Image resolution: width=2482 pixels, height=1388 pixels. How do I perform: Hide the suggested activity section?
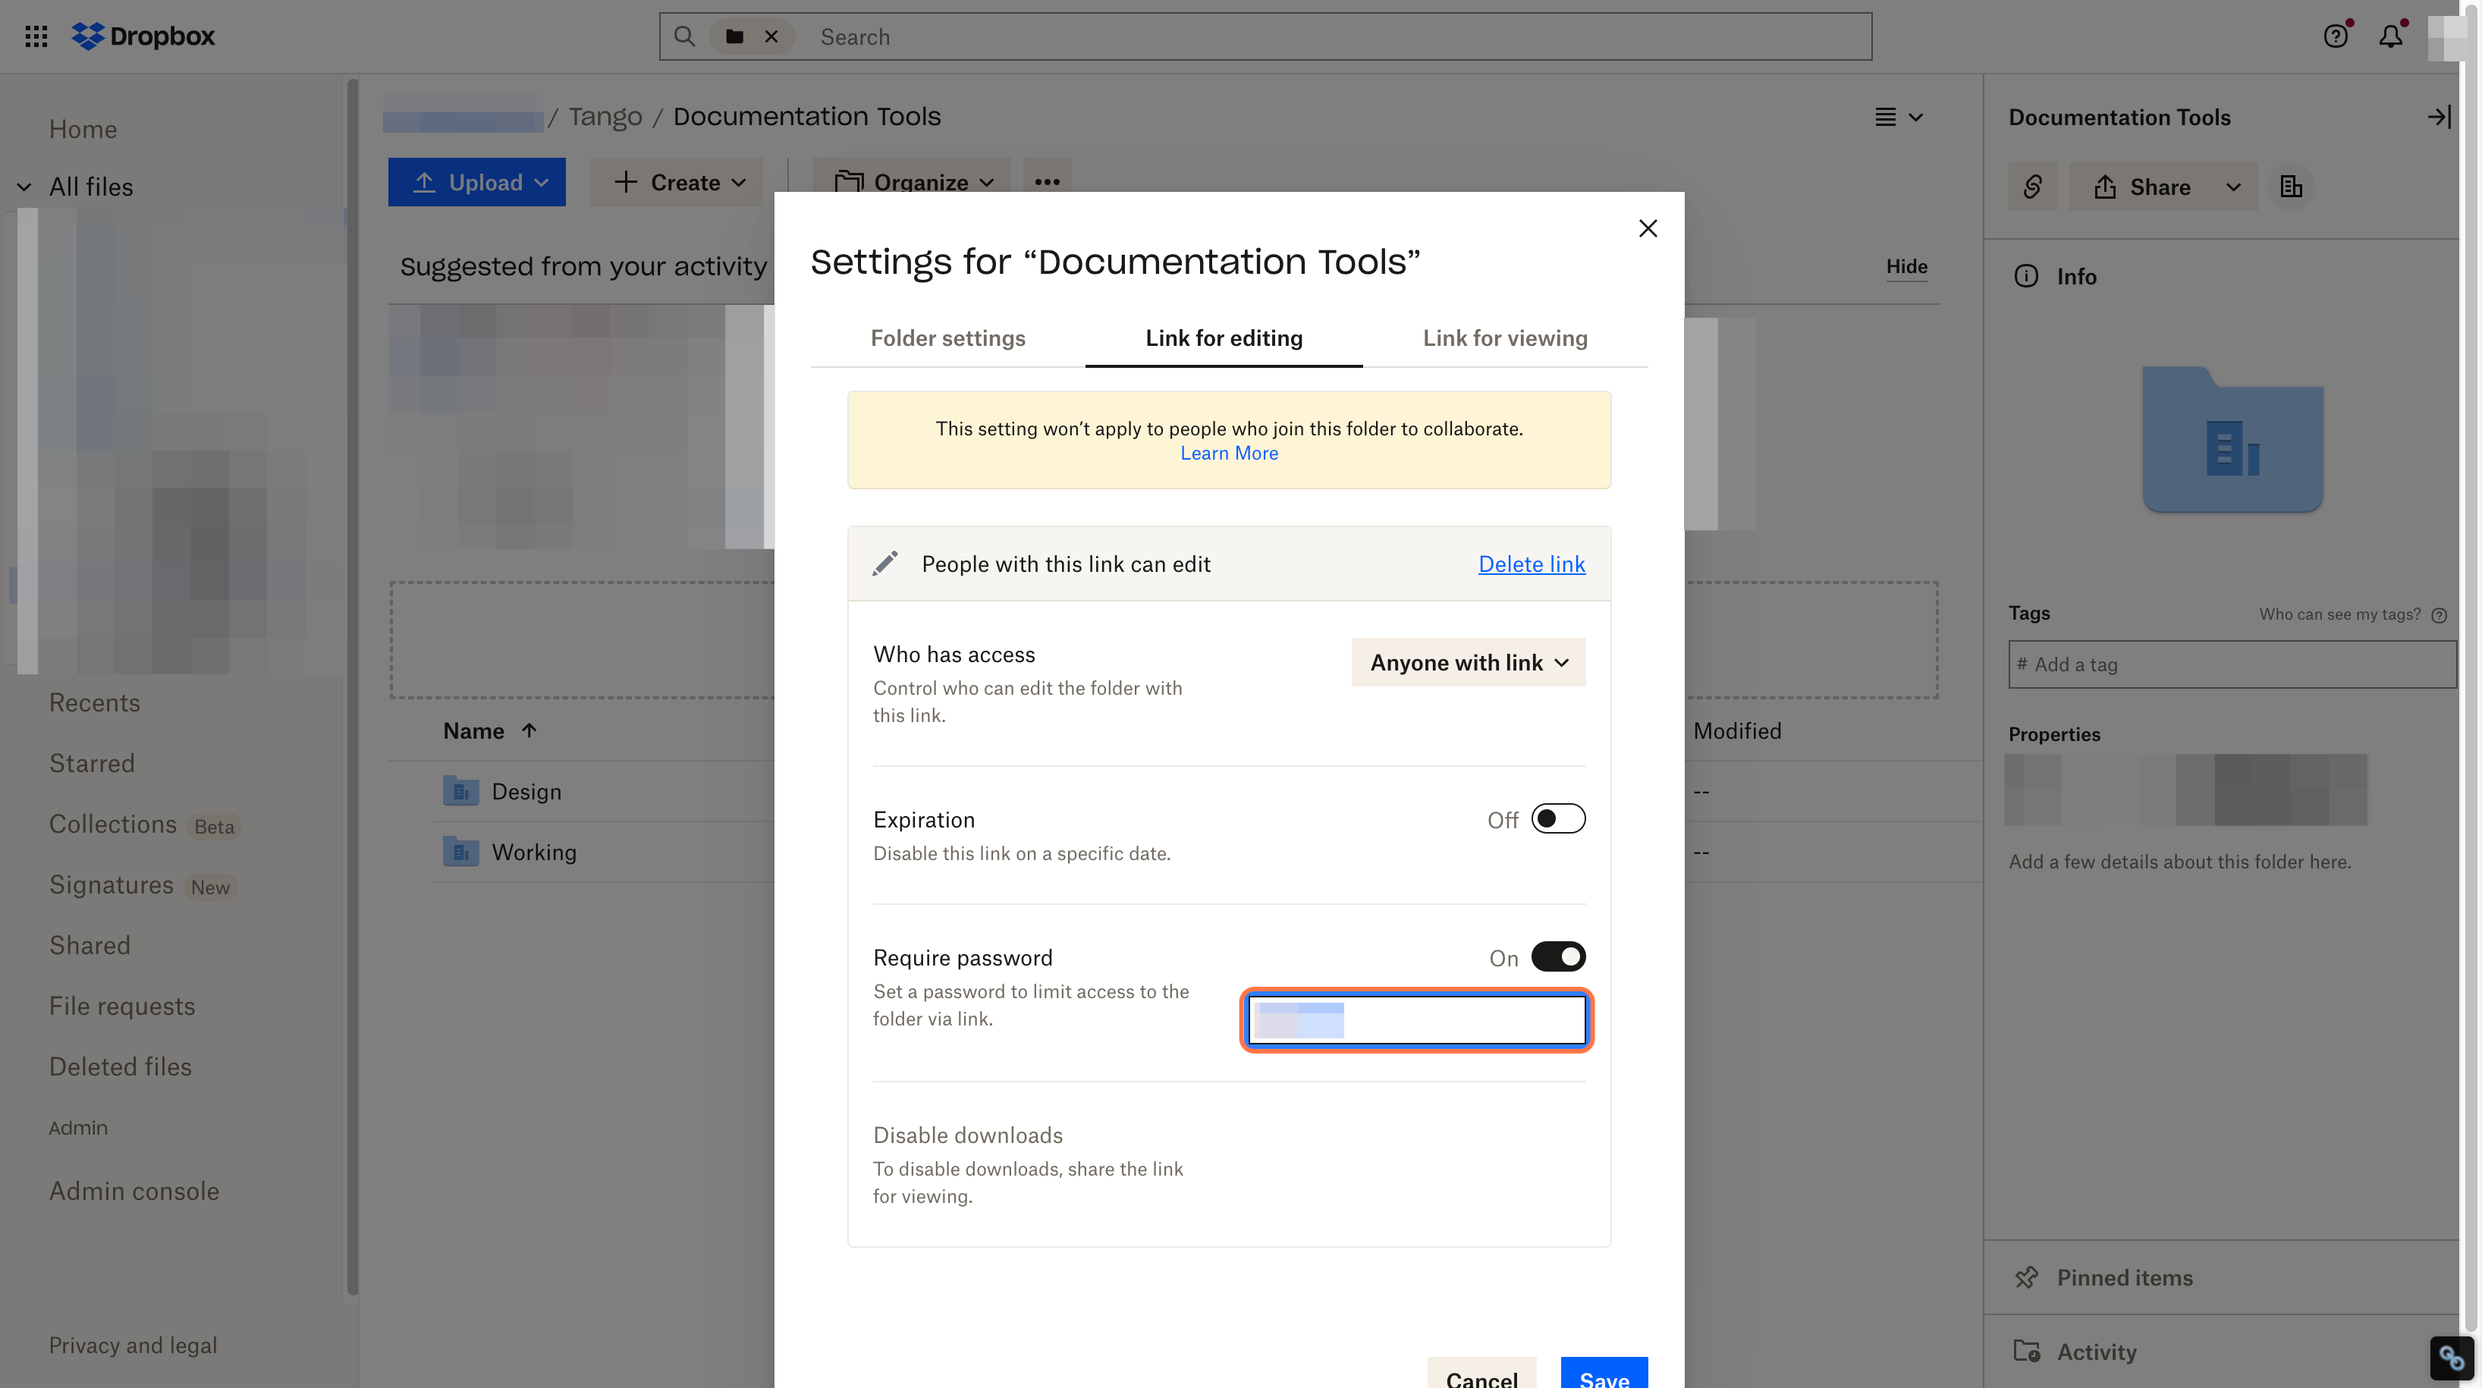[1907, 266]
